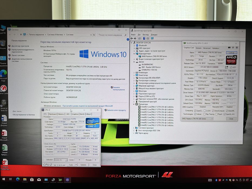Screen dimensions: 252x189
Task: Open Диспетчер пристроїв link in System sidebar
Action: (20, 46)
